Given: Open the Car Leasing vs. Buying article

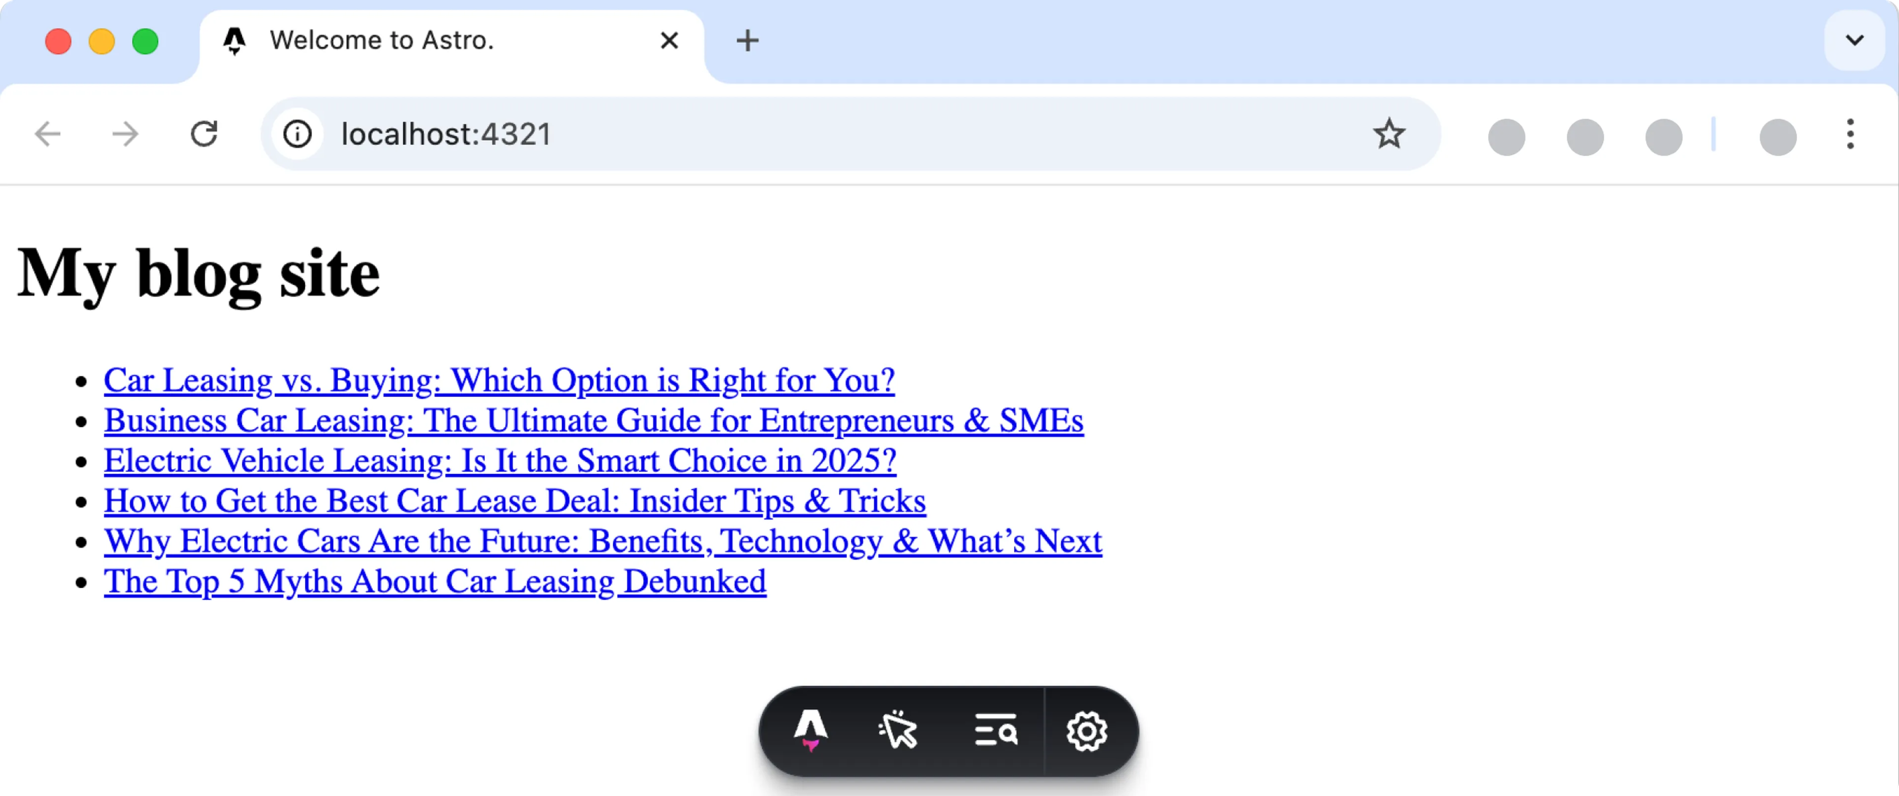Looking at the screenshot, I should coord(499,380).
